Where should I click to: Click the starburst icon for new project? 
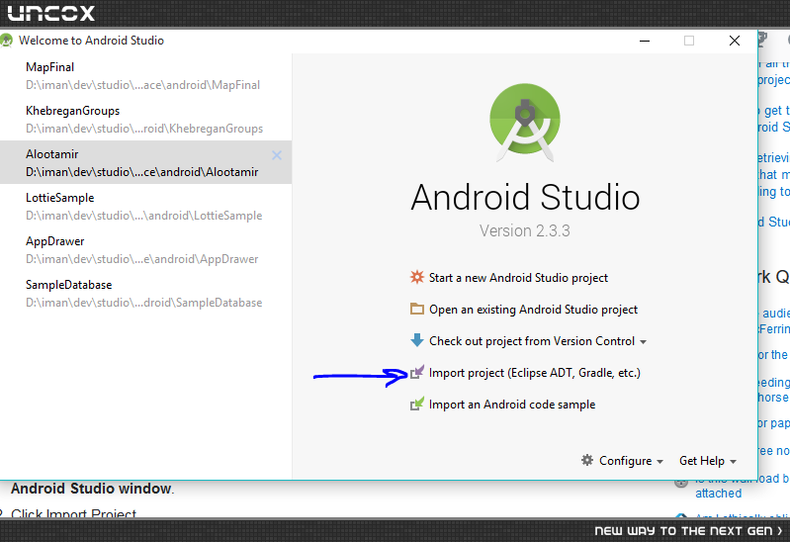416,277
